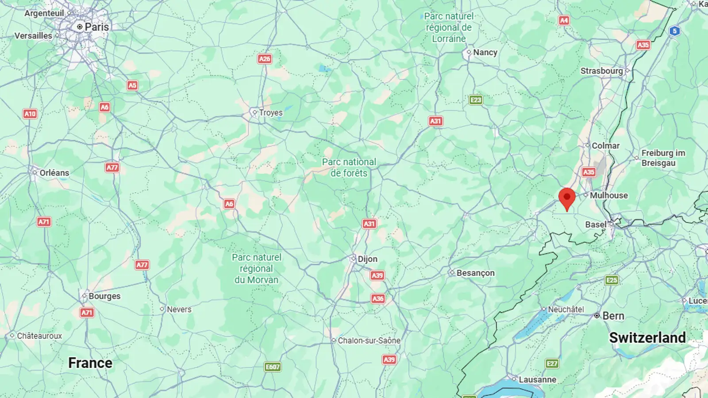Click the red location pin near Mulhouse

coord(567,199)
